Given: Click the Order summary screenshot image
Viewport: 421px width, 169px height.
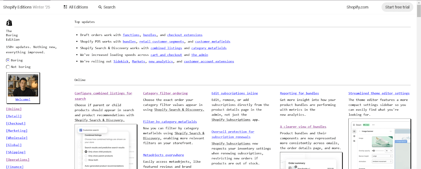Looking at the screenshot, I should point(311,161).
